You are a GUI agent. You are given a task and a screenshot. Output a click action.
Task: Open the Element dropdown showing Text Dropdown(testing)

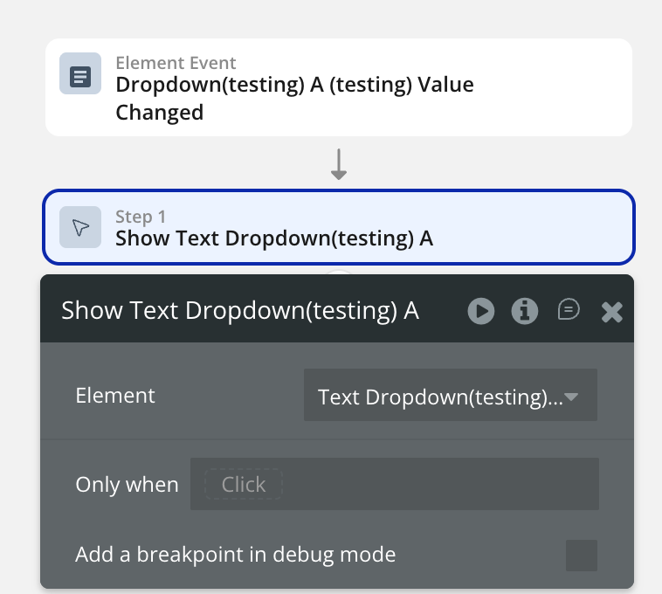(x=439, y=397)
